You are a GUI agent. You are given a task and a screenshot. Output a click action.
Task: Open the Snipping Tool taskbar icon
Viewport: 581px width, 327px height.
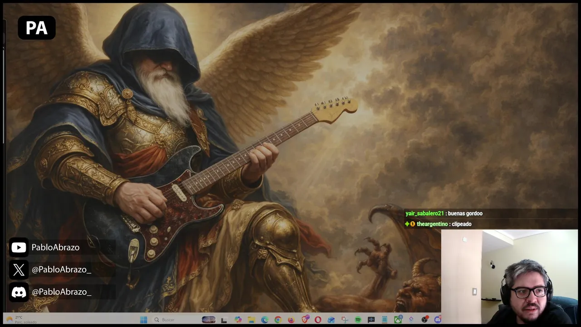[344, 320]
